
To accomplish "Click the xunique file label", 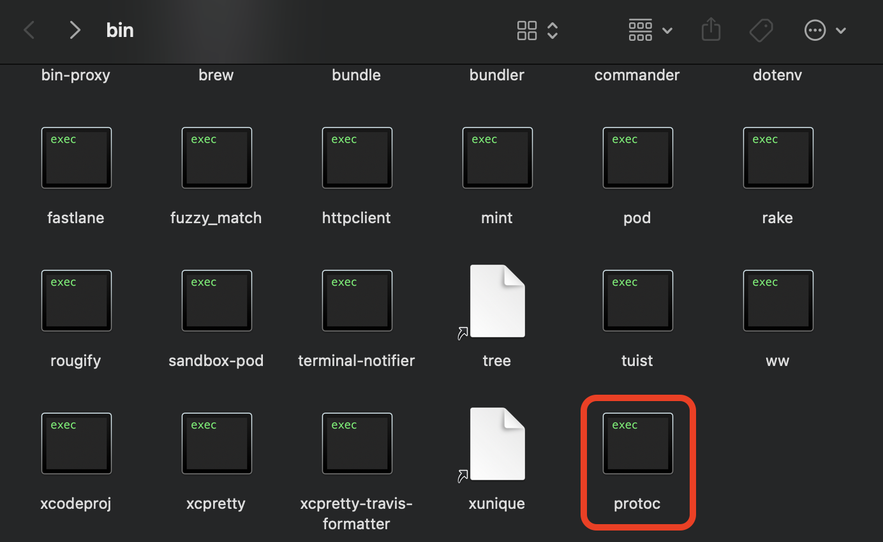I will click(497, 504).
